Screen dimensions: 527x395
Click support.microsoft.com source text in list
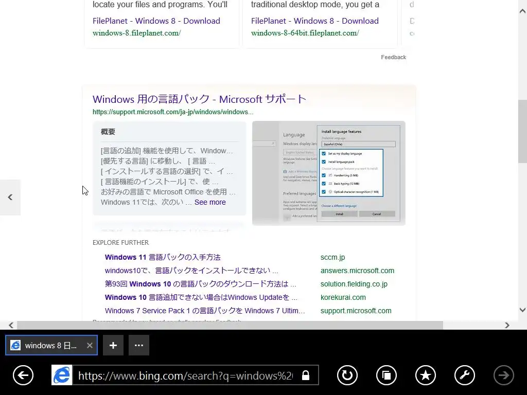(x=356, y=311)
